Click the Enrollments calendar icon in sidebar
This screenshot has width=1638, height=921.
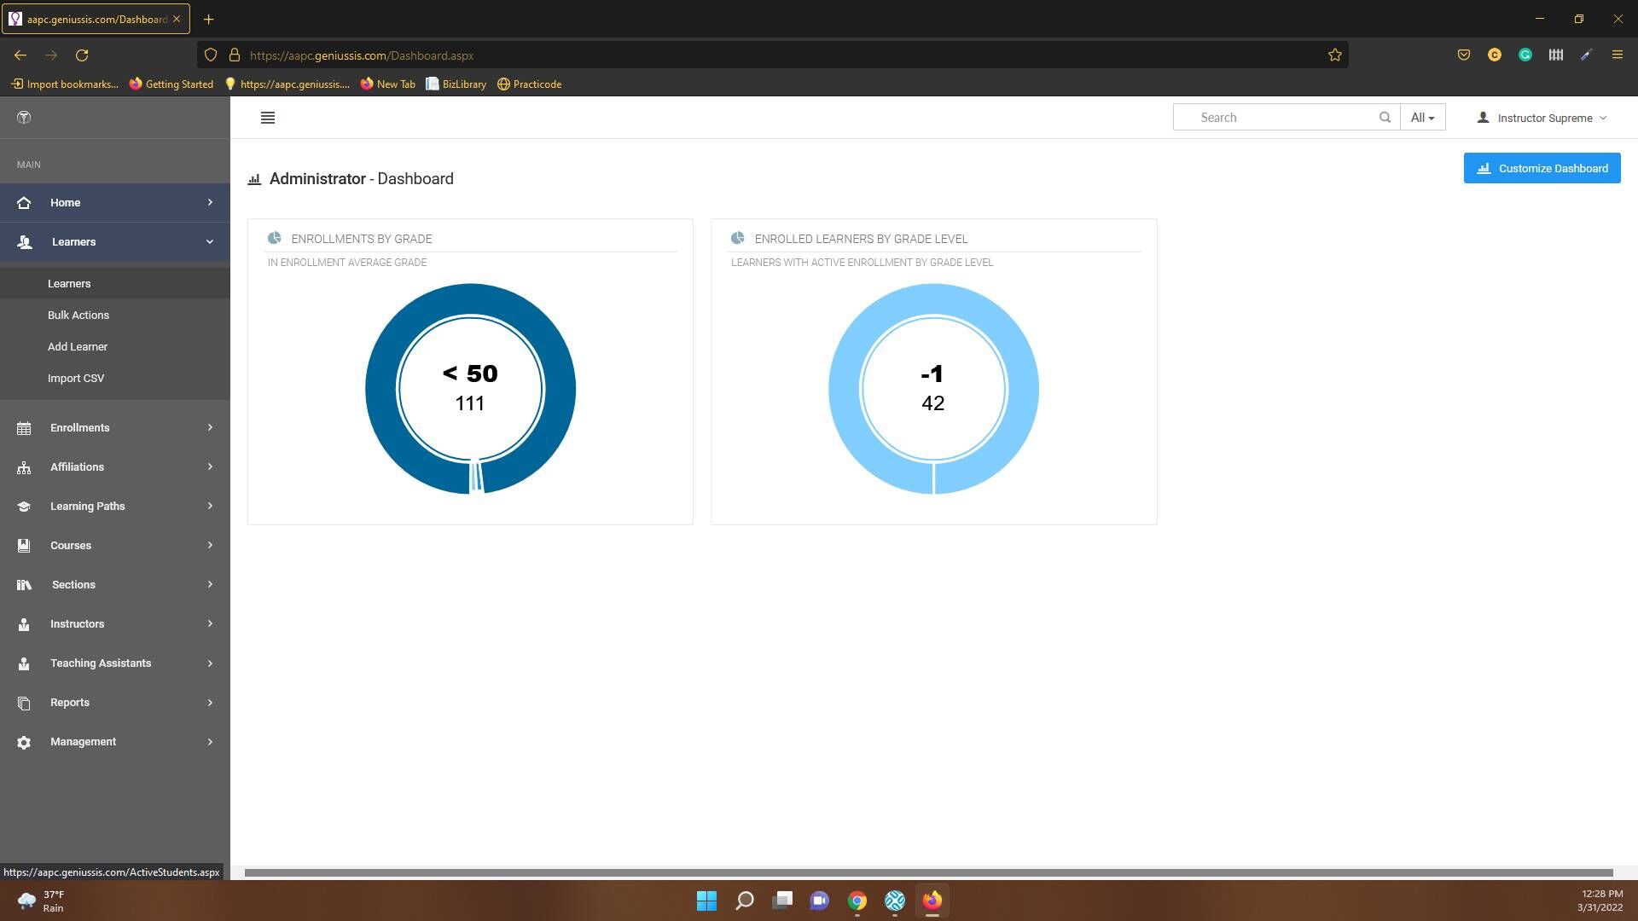[x=24, y=428]
